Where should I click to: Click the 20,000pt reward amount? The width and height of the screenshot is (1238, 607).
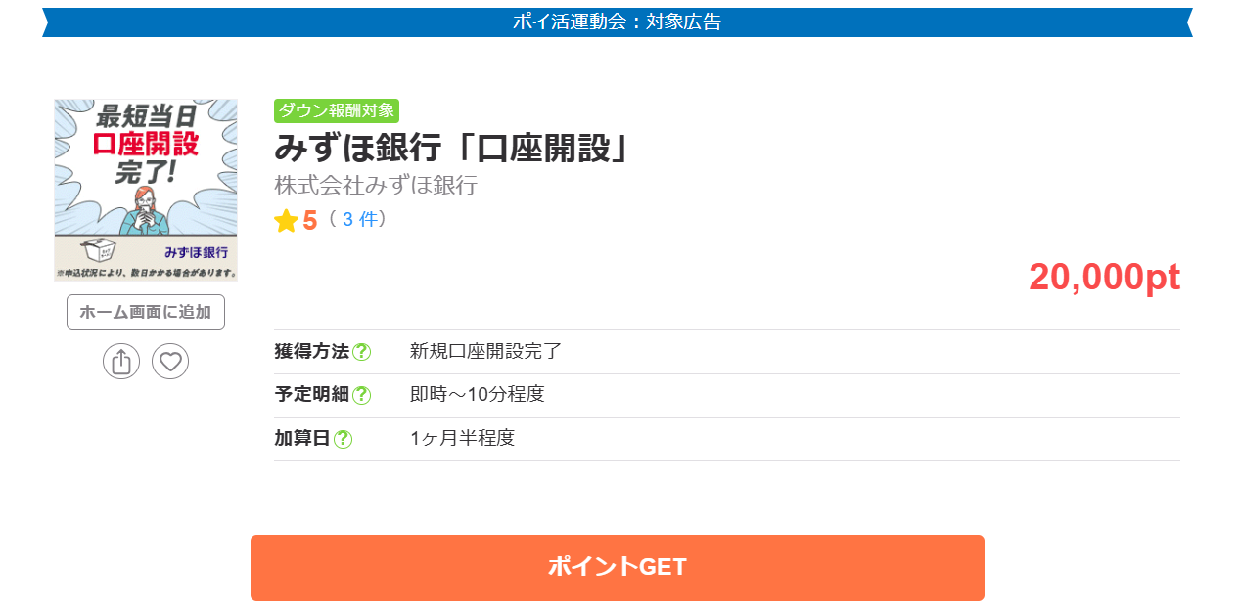[x=1104, y=278]
